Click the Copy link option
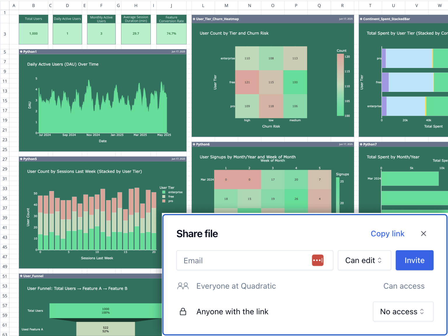 387,234
